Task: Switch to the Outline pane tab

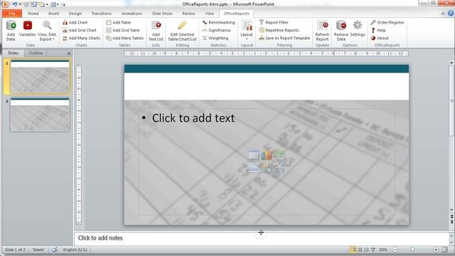Action: coord(36,53)
